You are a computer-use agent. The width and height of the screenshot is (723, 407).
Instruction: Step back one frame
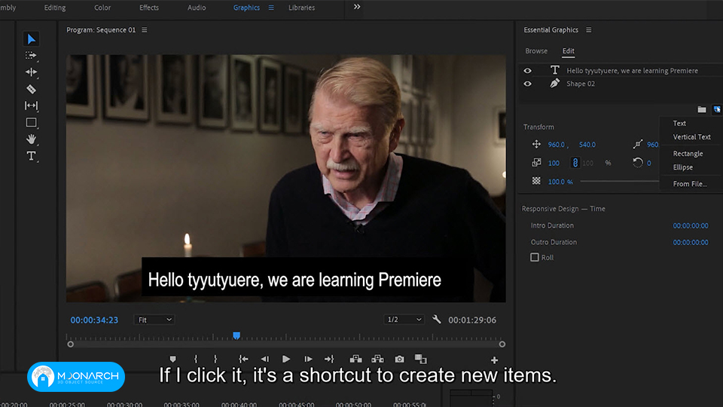coord(264,359)
